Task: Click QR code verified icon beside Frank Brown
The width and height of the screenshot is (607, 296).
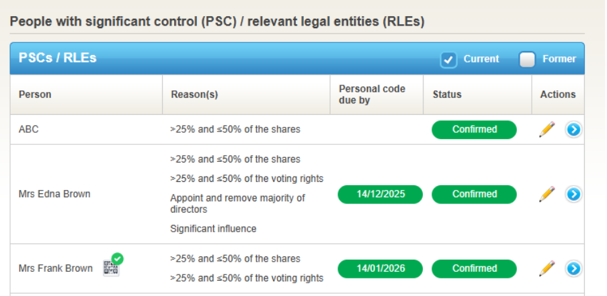Action: click(111, 268)
